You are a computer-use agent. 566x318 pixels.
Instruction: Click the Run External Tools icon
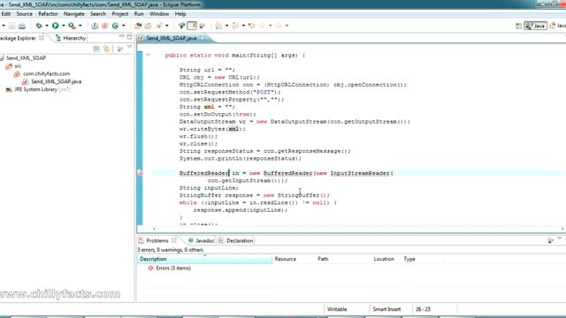click(72, 26)
